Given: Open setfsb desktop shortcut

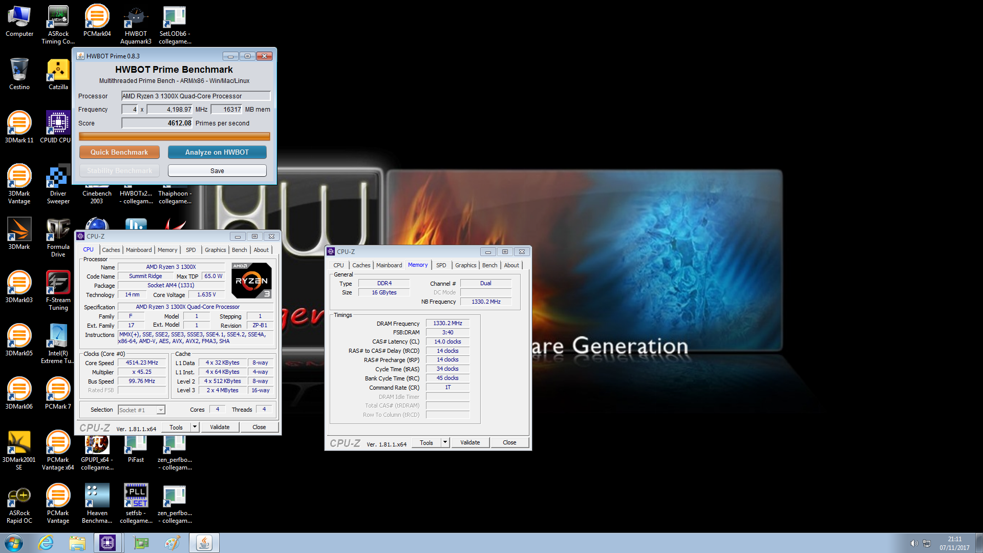Looking at the screenshot, I should click(136, 504).
